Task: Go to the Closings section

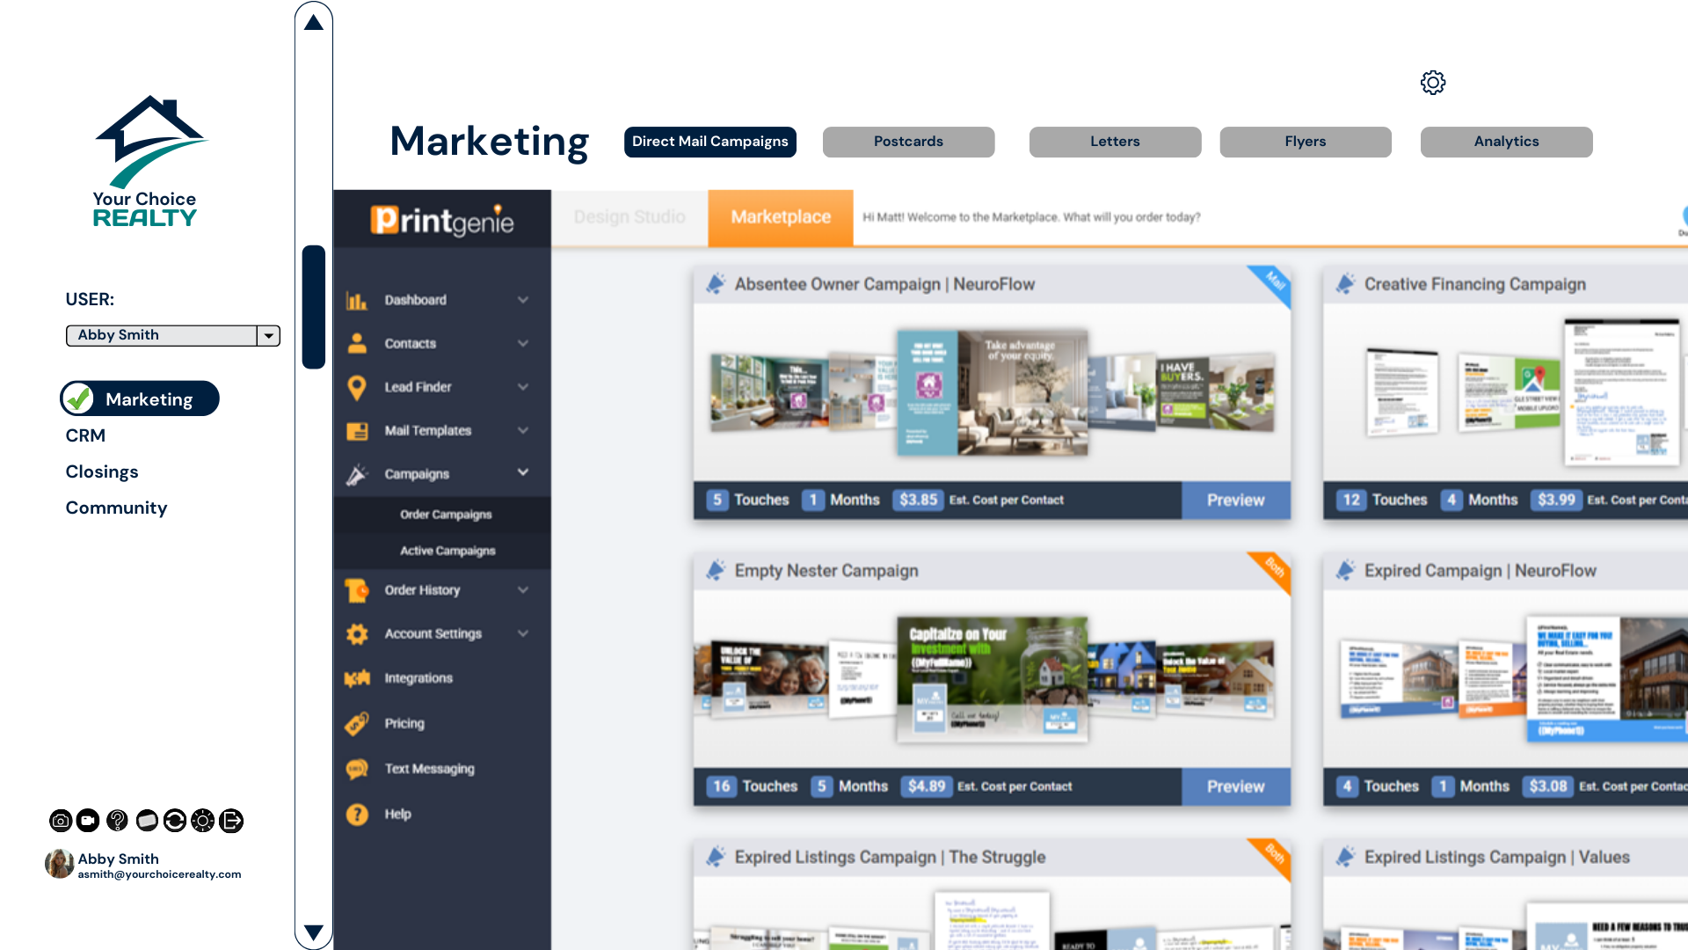Action: point(102,471)
